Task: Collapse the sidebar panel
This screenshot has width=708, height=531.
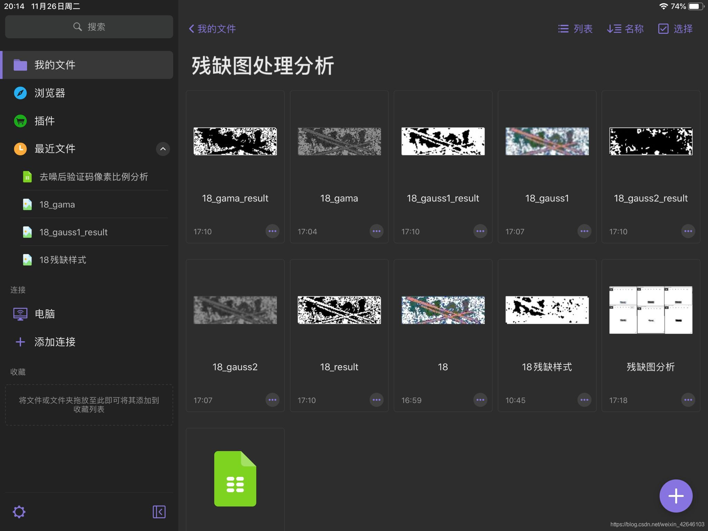Action: tap(159, 512)
